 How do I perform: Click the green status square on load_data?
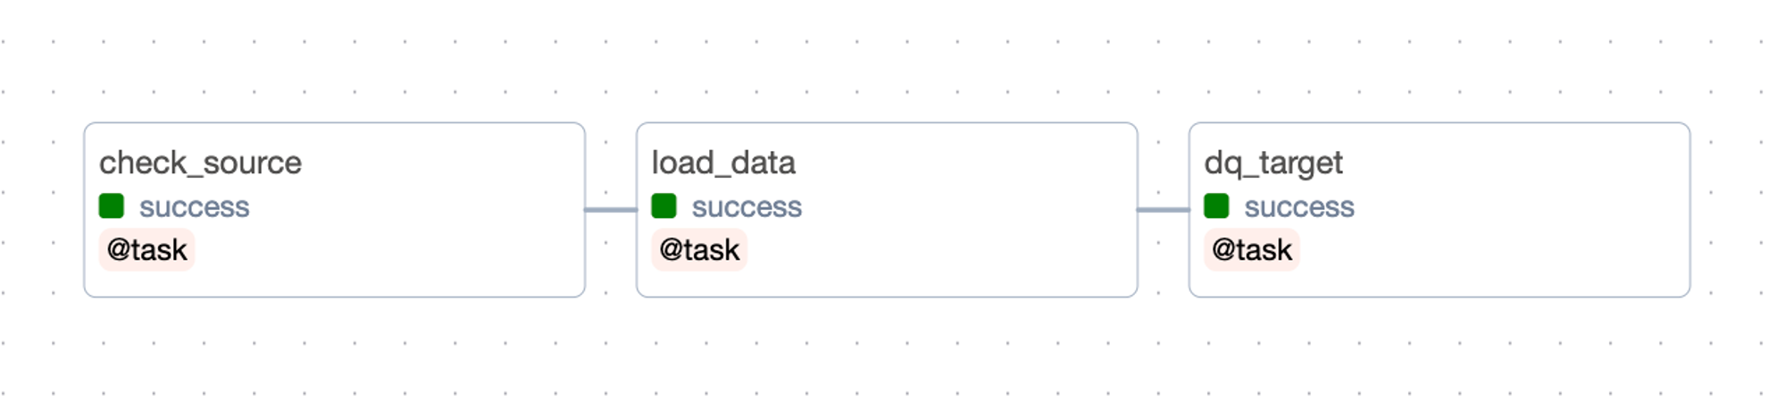click(x=663, y=206)
